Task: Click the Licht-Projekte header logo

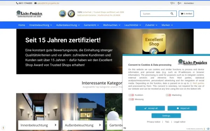Action: pos(29,14)
